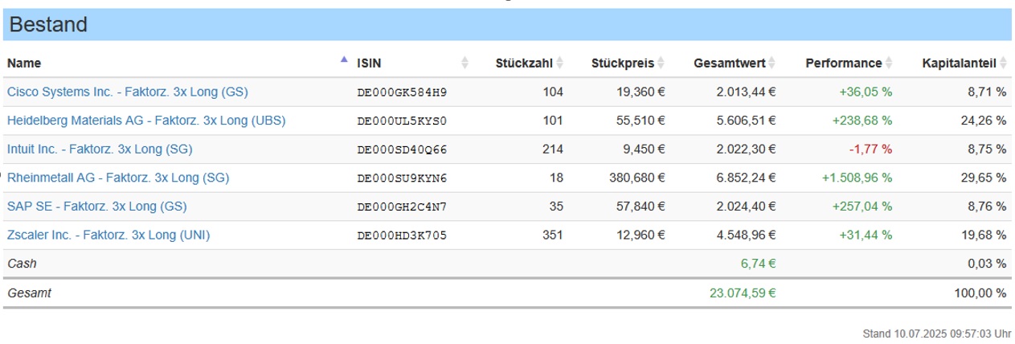The height and width of the screenshot is (344, 1015).
Task: Sort Gesamtwert column via arrows
Action: point(771,63)
